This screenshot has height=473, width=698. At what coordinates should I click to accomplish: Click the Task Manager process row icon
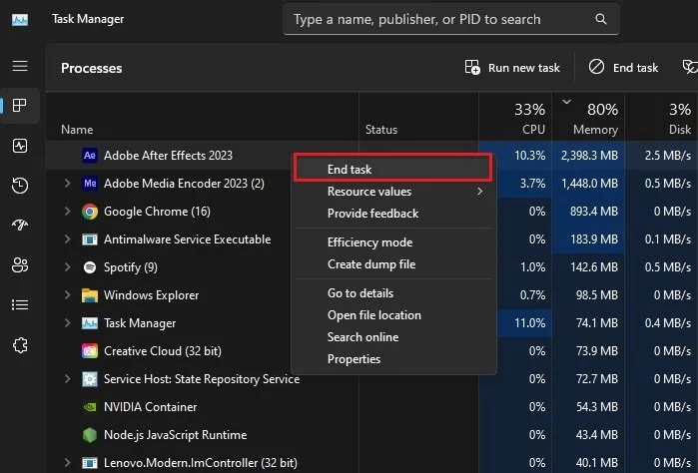(90, 323)
